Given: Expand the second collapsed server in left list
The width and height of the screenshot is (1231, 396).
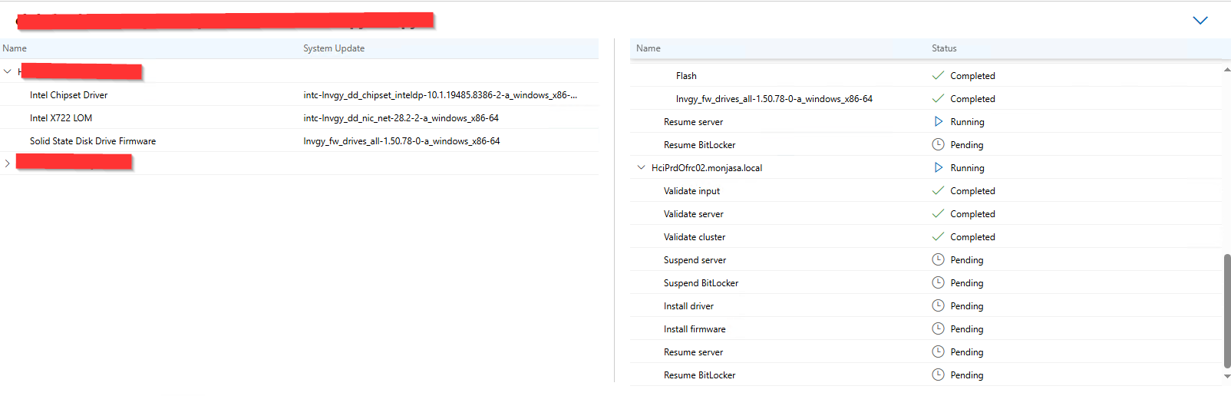Looking at the screenshot, I should pyautogui.click(x=8, y=163).
